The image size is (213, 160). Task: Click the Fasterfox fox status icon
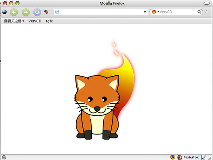click(180, 157)
